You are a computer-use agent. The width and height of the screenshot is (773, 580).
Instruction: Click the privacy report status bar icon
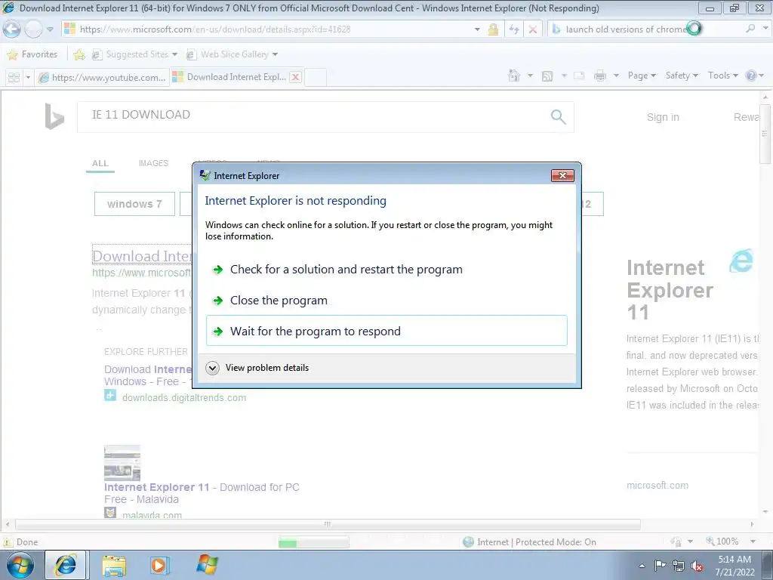(676, 541)
